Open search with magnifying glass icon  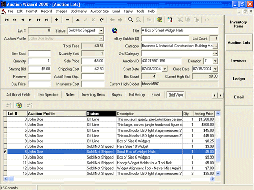click(x=130, y=20)
